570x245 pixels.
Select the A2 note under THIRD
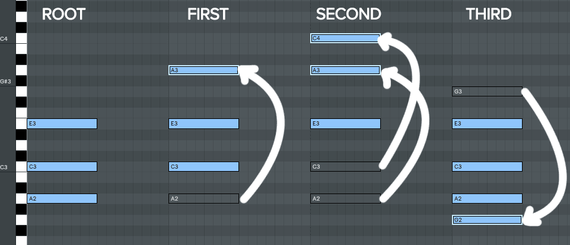click(486, 199)
